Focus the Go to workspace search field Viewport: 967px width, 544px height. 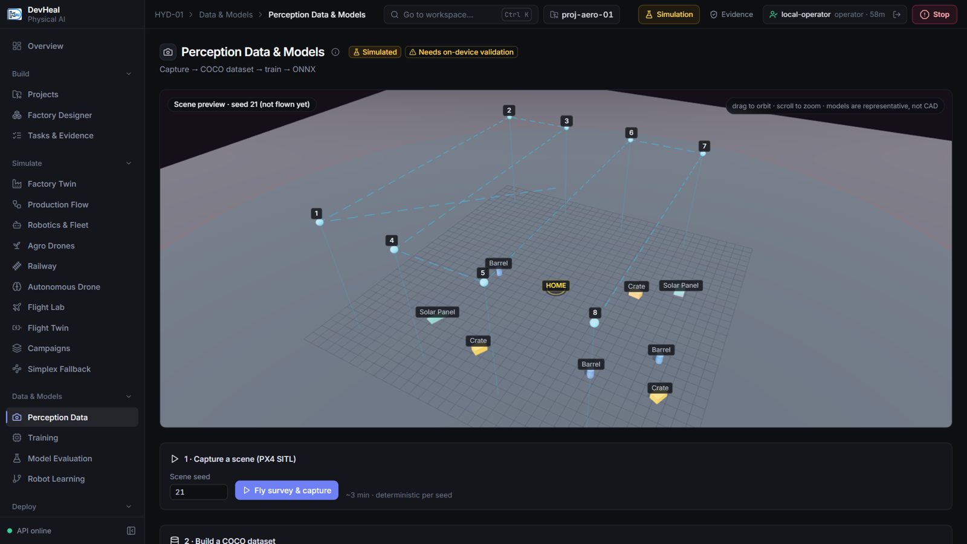[x=461, y=15]
